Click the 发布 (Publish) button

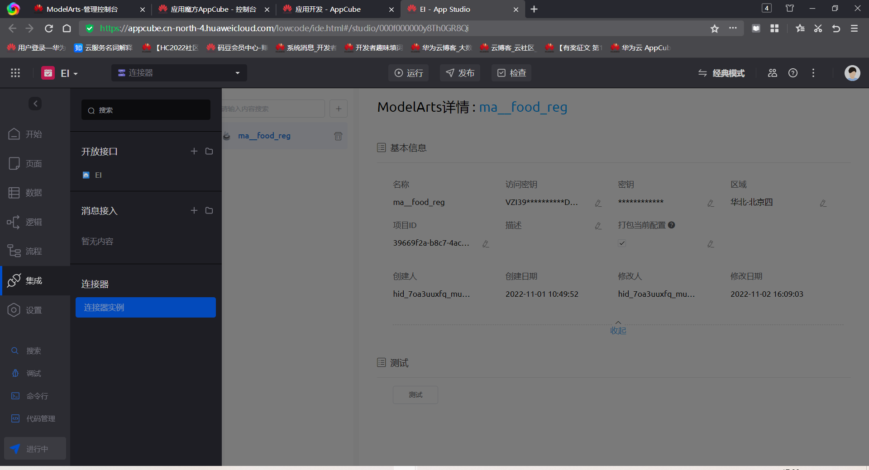(x=460, y=73)
